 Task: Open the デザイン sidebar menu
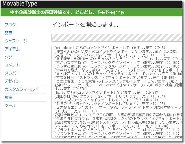pos(25,81)
